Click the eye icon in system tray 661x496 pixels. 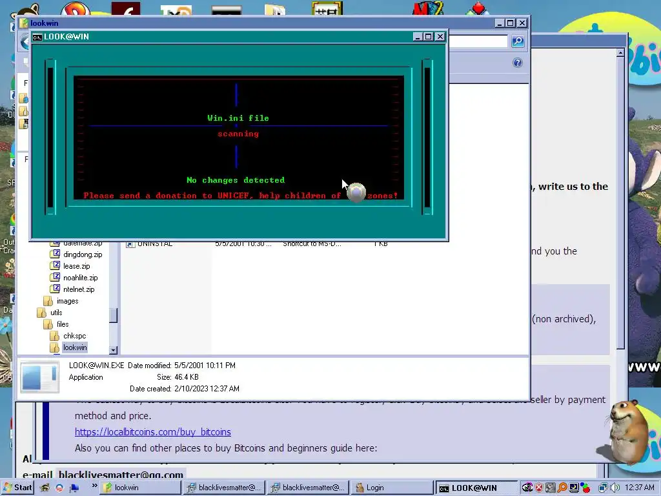527,488
